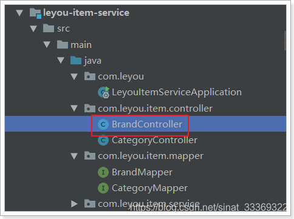Select the BrandController class name
This screenshot has width=294, height=219.
pyautogui.click(x=147, y=124)
